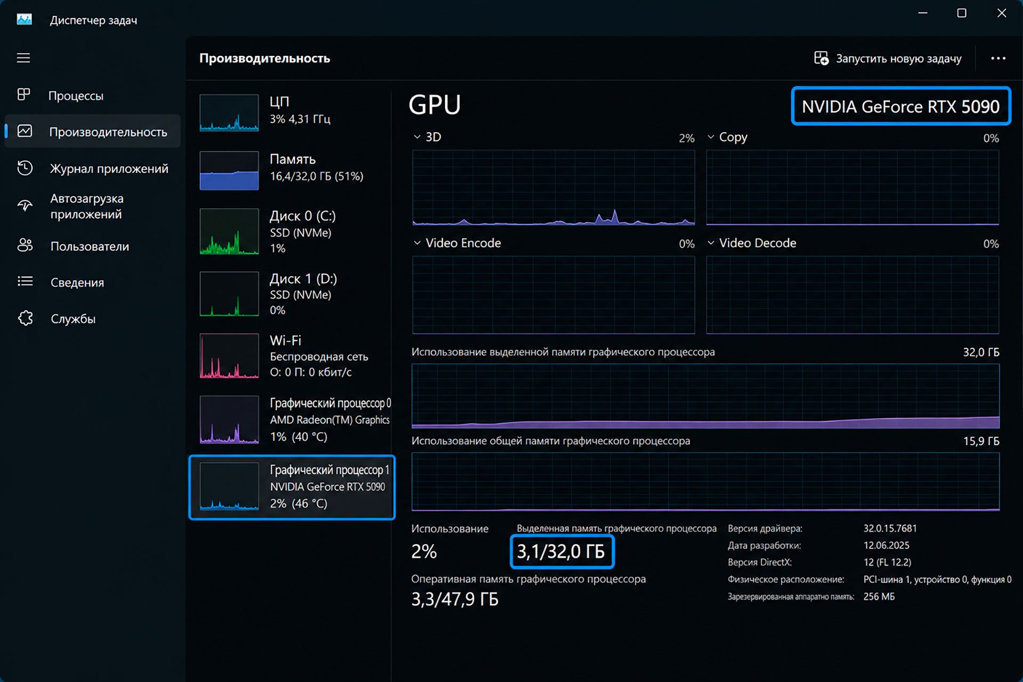Click the Task Manager app icon in title bar
Viewport: 1023px width, 682px height.
click(24, 20)
